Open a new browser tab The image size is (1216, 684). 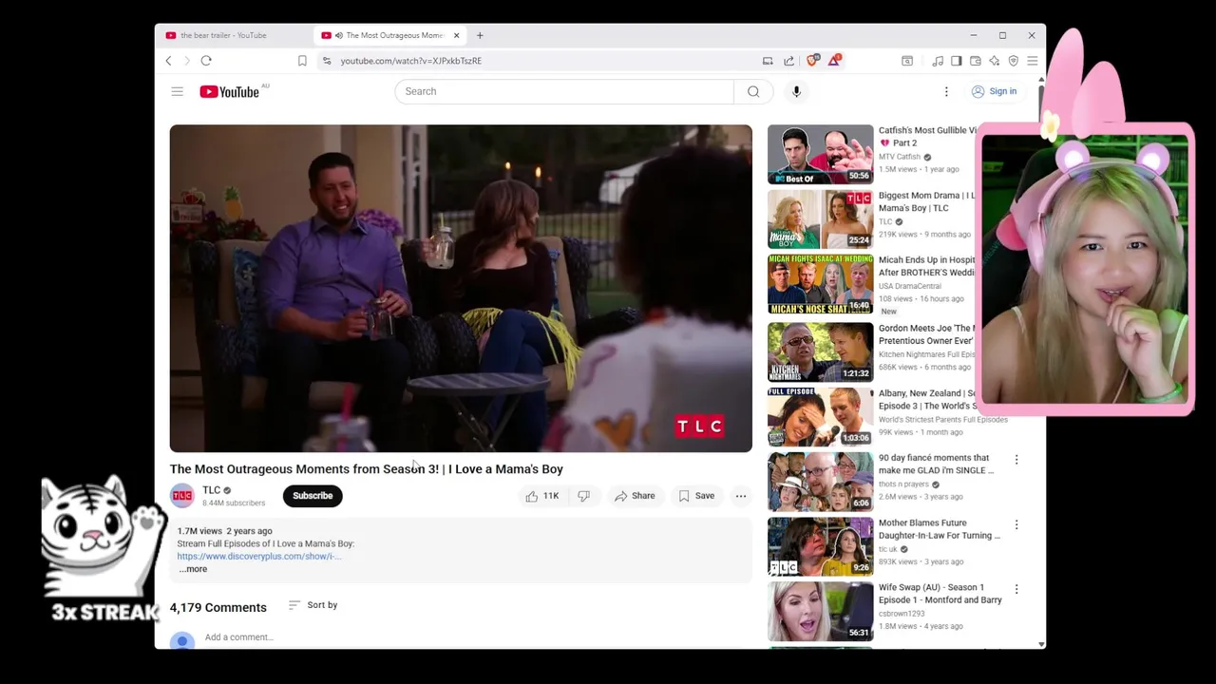click(480, 35)
